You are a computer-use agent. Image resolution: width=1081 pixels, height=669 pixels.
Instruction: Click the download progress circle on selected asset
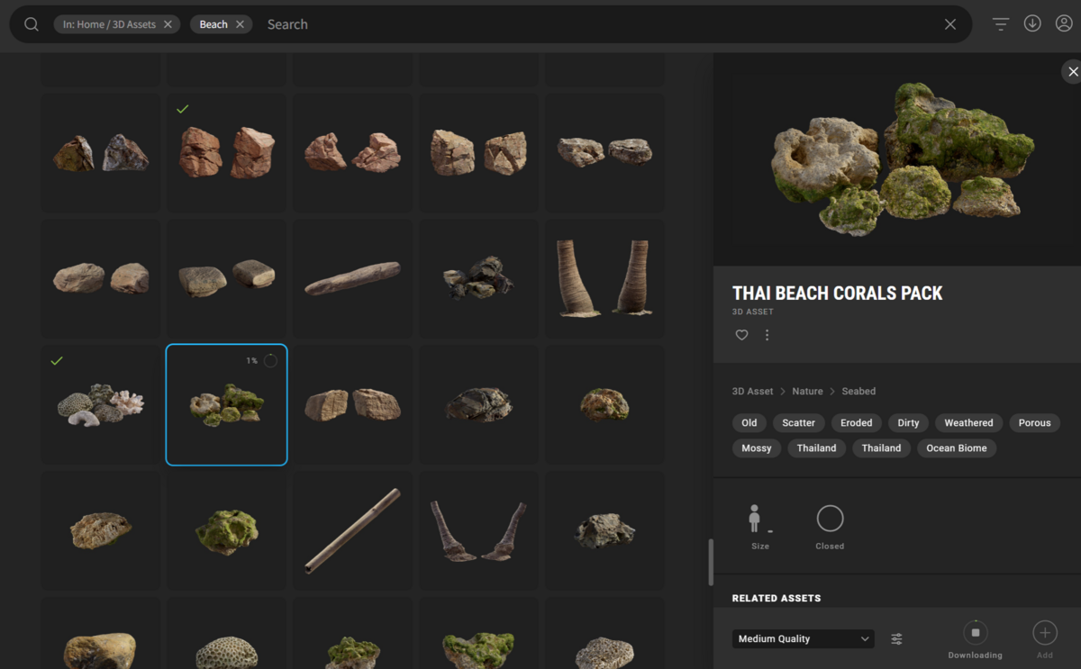[270, 361]
